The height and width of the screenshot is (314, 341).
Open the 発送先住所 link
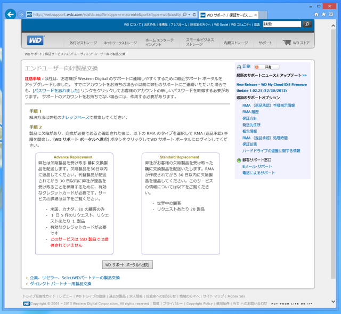251,125
